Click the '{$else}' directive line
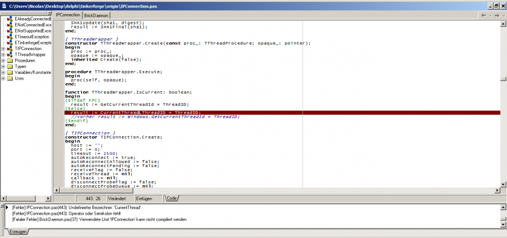Image resolution: width=507 pixels, height=238 pixels. 76,108
